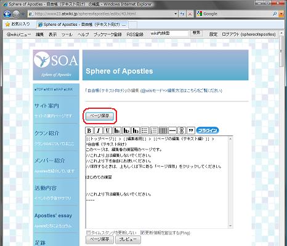
Task: Insert a bulleted list using the toolbar
Action: (145, 130)
